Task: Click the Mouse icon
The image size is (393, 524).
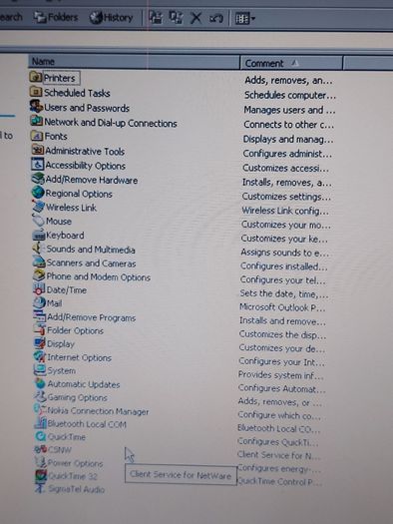Action: [38, 221]
